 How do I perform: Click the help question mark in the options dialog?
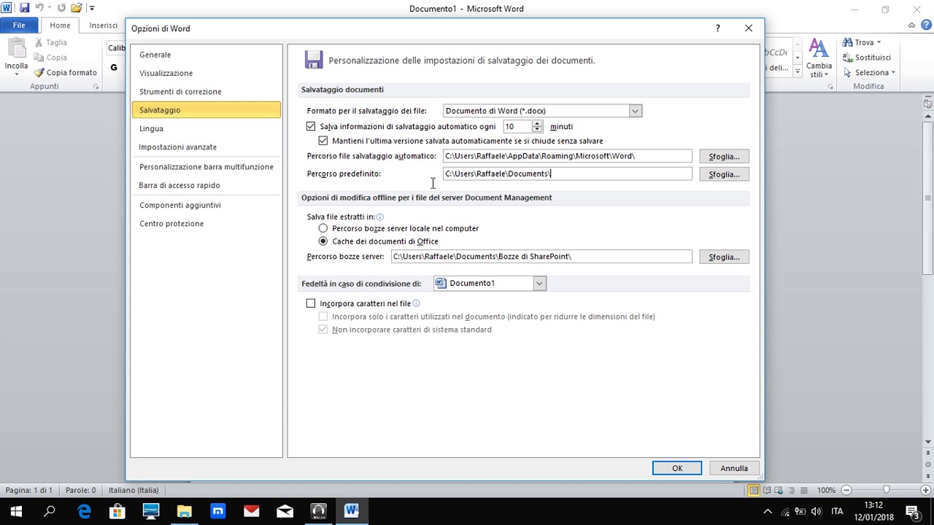718,28
